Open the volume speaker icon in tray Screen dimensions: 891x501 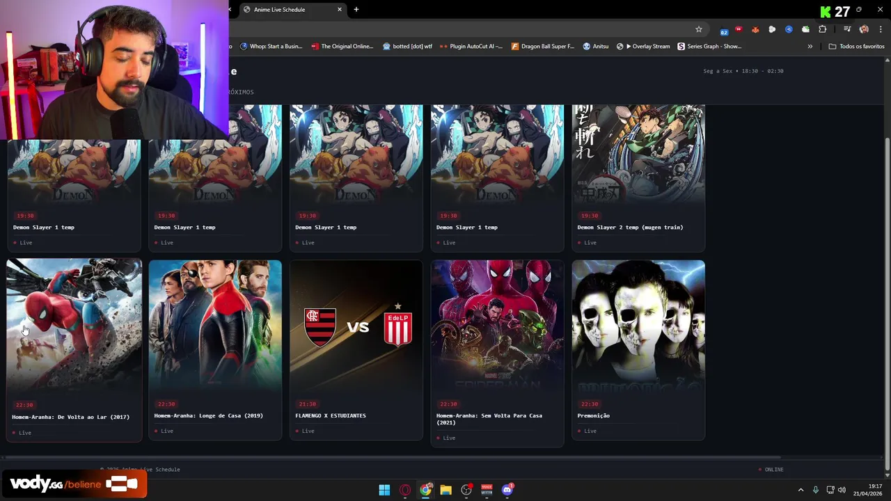pyautogui.click(x=842, y=490)
